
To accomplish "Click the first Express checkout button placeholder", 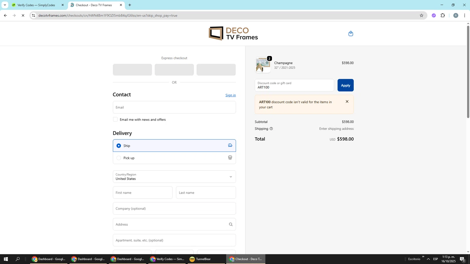I will (x=132, y=70).
